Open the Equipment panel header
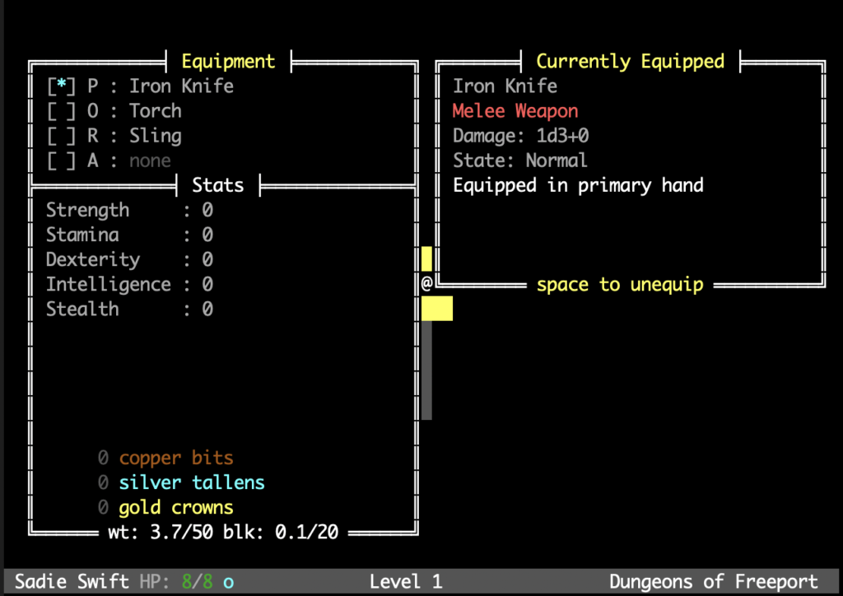Viewport: 843px width, 596px height. [x=228, y=62]
